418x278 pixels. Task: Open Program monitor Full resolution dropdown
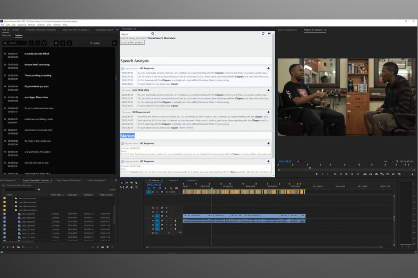pos(389,161)
